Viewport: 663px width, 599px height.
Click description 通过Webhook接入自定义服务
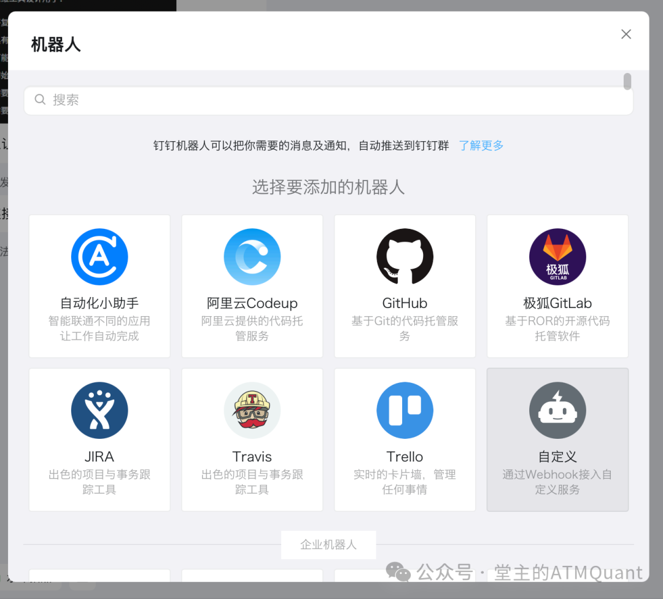(557, 482)
